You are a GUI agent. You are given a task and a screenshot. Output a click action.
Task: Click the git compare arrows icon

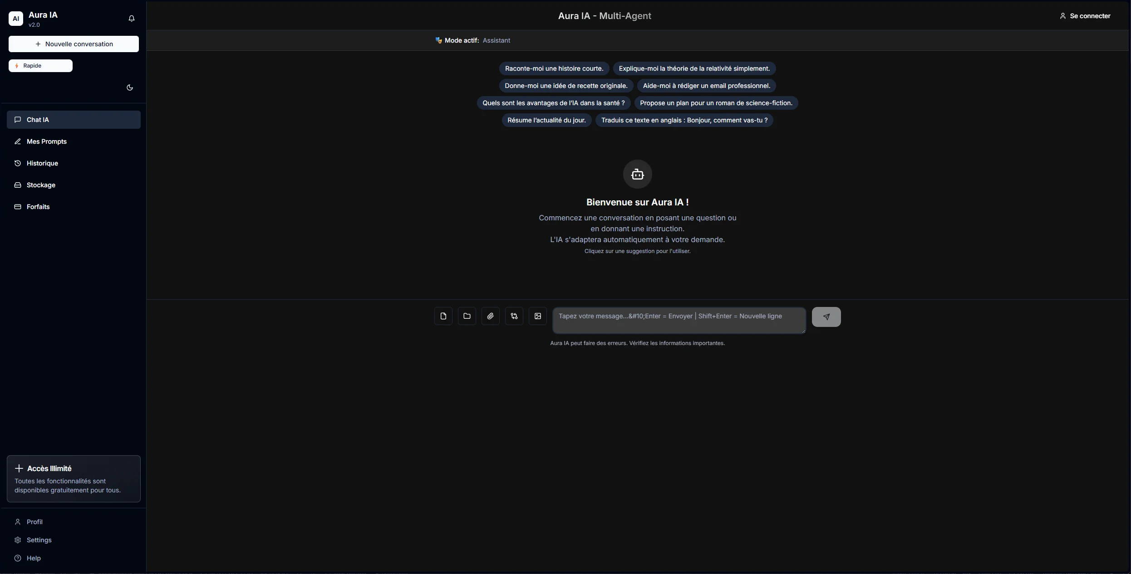(x=514, y=316)
